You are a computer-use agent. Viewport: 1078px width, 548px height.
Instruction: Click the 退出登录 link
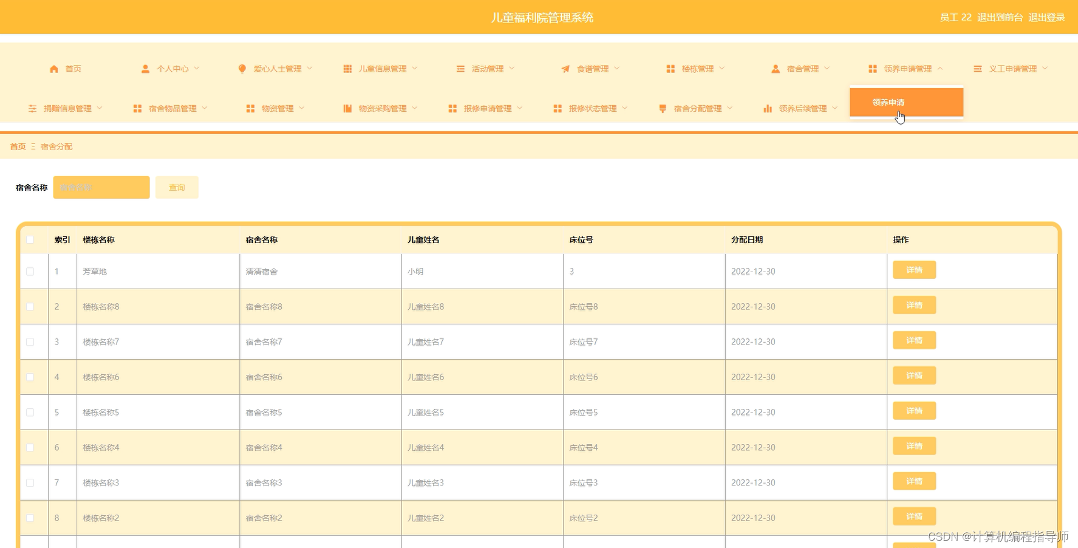tap(1046, 18)
